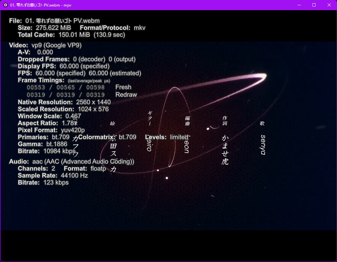Click the 'Video: vp9 (Google VP9)' line
The width and height of the screenshot is (337, 262).
pyautogui.click(x=45, y=45)
